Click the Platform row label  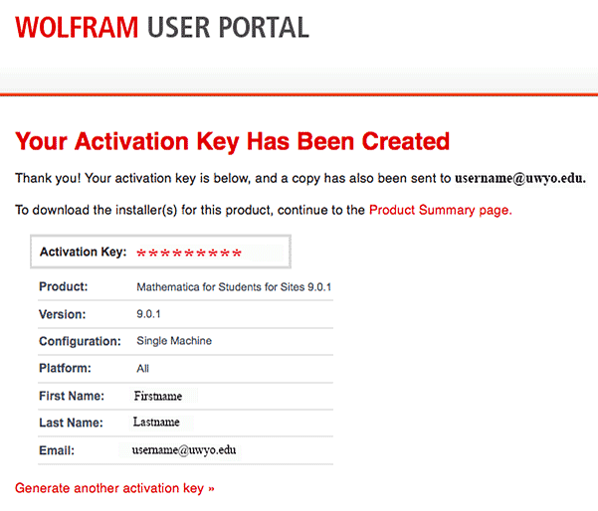click(x=65, y=368)
